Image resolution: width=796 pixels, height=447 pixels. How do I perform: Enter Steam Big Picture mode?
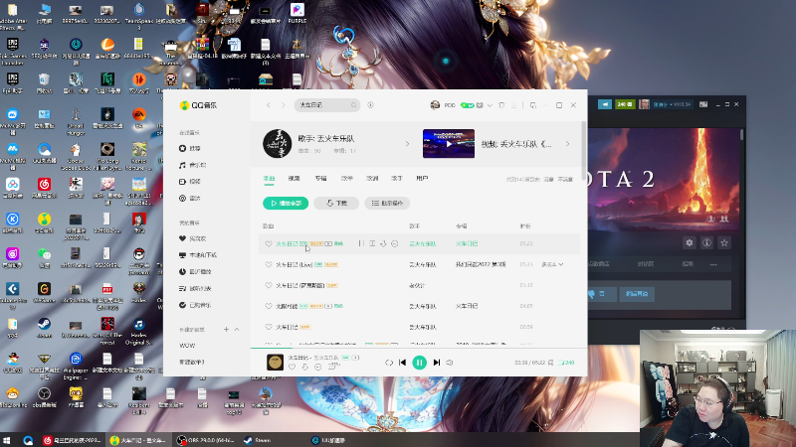click(703, 104)
